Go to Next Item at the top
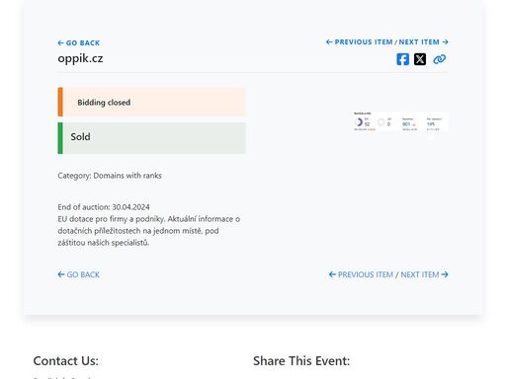 pyautogui.click(x=424, y=42)
